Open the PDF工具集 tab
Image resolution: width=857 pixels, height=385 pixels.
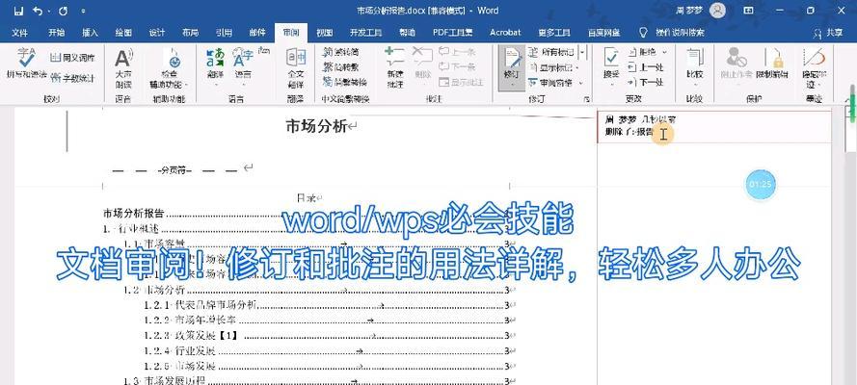pyautogui.click(x=452, y=33)
